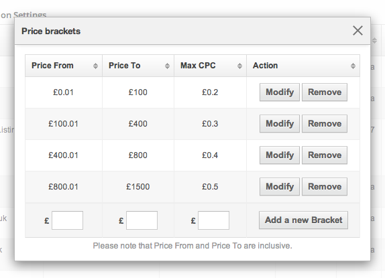Screen dimensions: 385x278
Task: Select the Price To column header
Action: coord(138,66)
